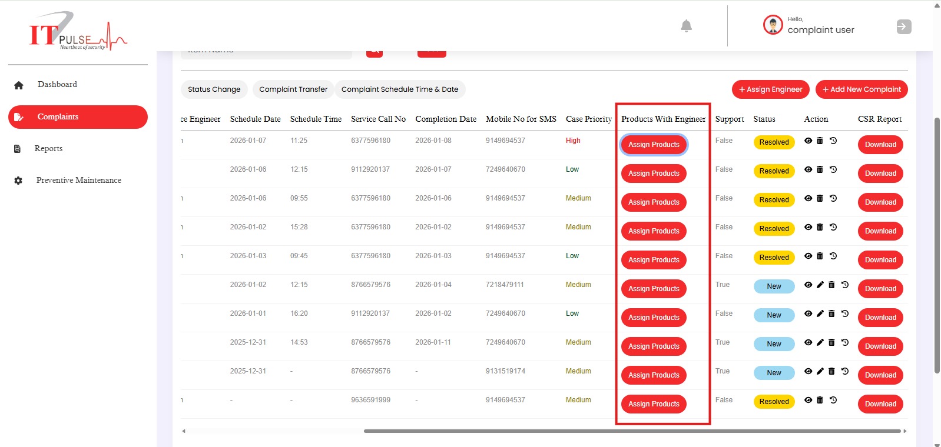The image size is (941, 447).
Task: Click the history icon in the last table row
Action: pyautogui.click(x=833, y=400)
